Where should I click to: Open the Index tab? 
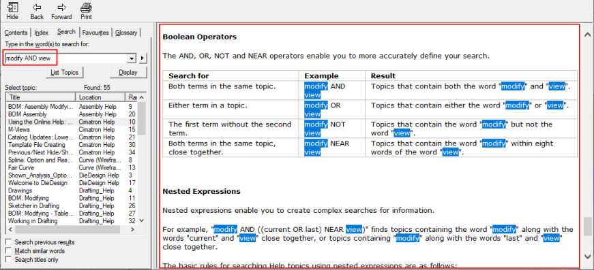[x=42, y=33]
